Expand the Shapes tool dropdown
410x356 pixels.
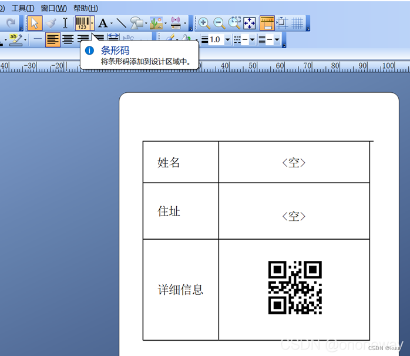point(146,23)
